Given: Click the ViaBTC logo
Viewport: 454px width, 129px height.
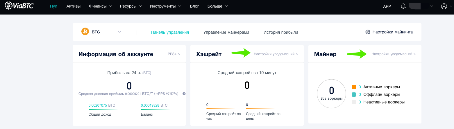Looking at the screenshot, I should [19, 6].
